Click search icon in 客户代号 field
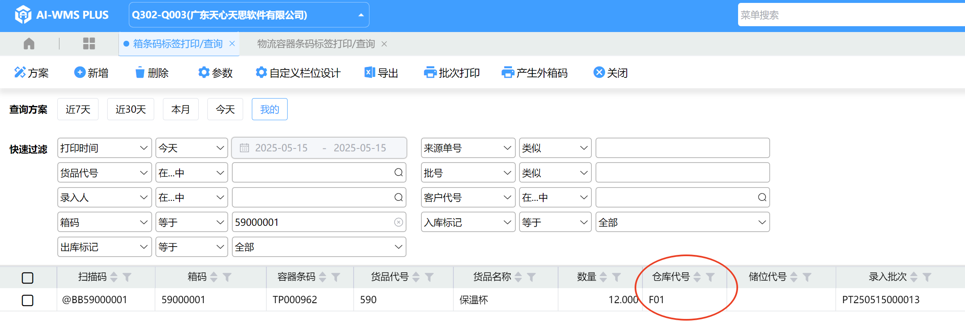The image size is (965, 336). pos(762,198)
